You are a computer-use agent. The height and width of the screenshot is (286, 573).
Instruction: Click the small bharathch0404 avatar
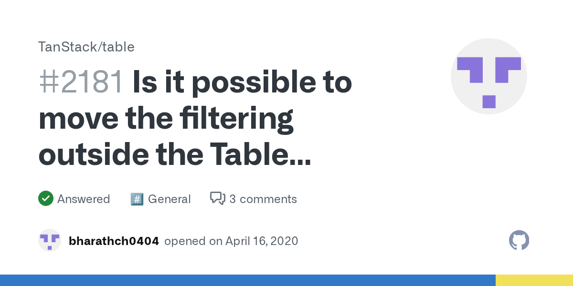50,241
